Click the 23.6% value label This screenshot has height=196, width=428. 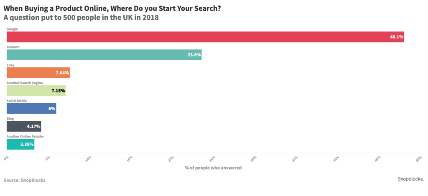194,55
